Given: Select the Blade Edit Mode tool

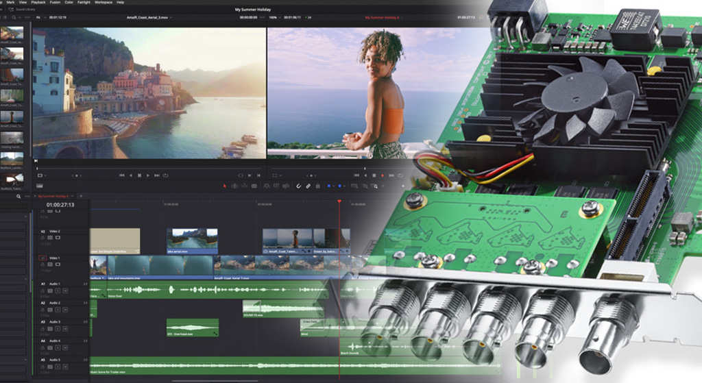Looking at the screenshot, I should [x=254, y=186].
